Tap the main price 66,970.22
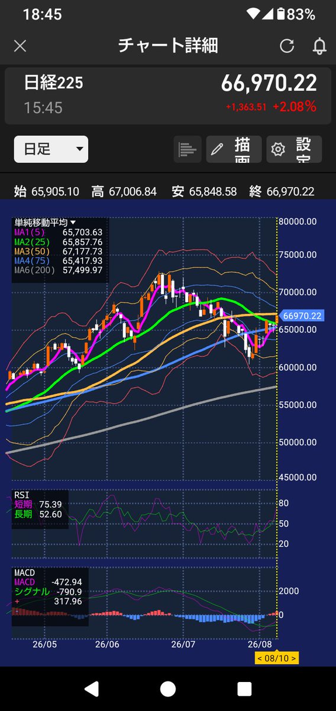 pos(269,84)
